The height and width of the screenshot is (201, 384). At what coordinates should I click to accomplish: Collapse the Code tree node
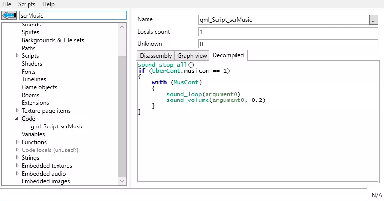pos(17,119)
